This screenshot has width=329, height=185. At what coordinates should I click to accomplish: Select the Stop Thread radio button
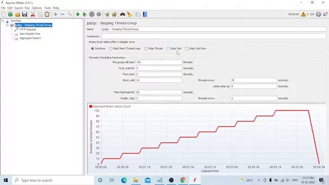click(146, 48)
